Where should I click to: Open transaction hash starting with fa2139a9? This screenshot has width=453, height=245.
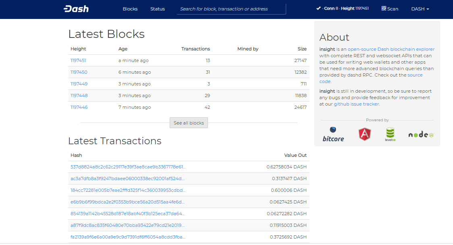click(x=128, y=237)
